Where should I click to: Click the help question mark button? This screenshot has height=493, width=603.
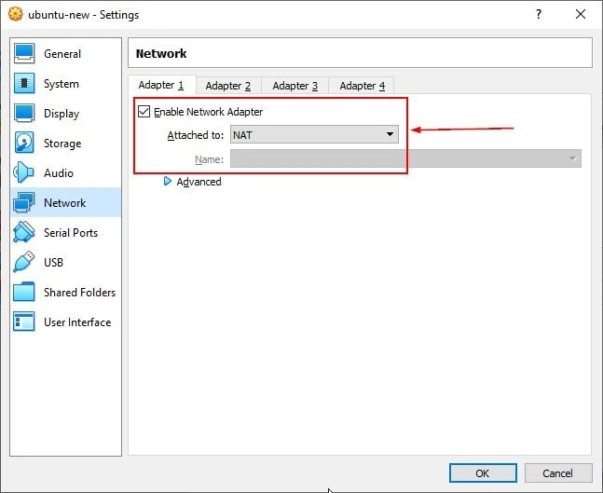(538, 14)
